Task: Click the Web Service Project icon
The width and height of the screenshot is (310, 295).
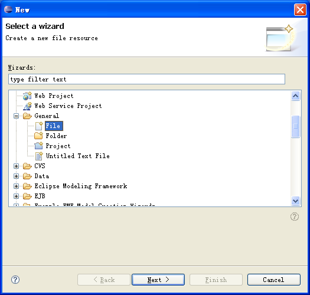Action: coord(27,106)
